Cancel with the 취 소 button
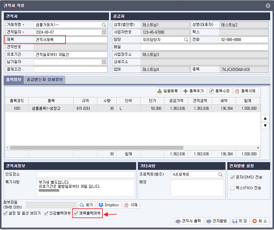The image size is (274, 230). click(x=260, y=221)
